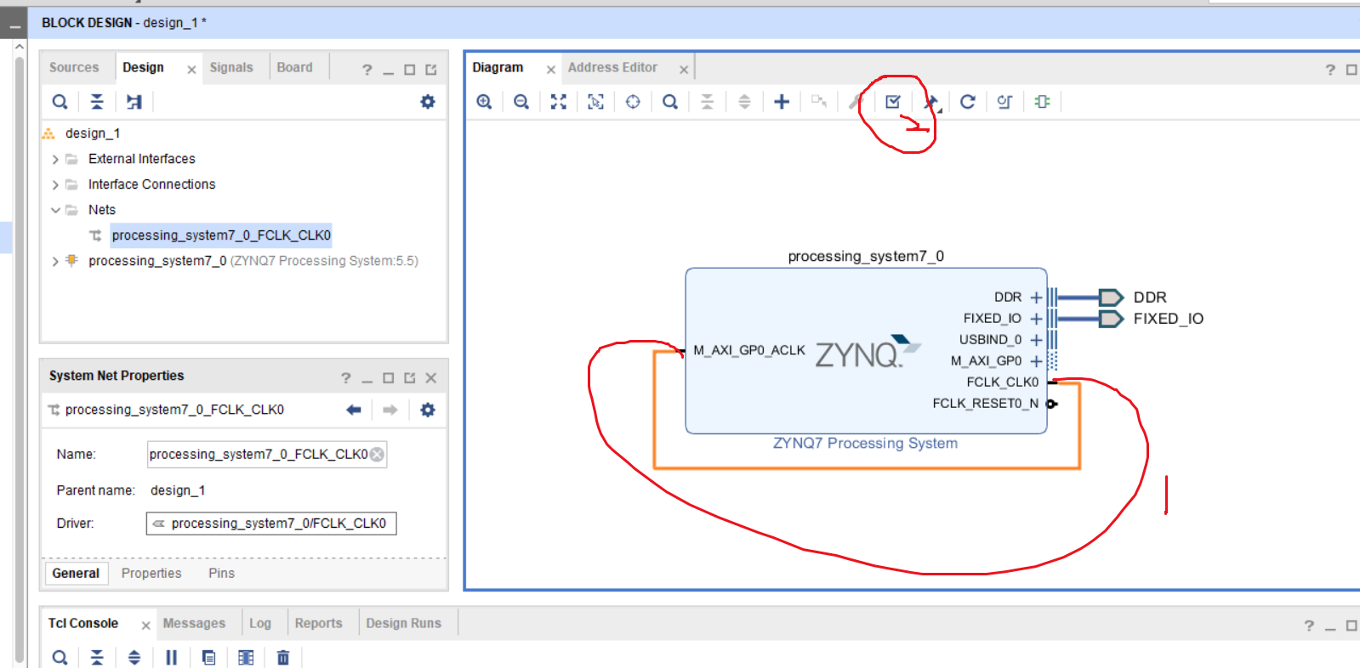Open the Reports tab
1360x668 pixels.
[x=318, y=624]
